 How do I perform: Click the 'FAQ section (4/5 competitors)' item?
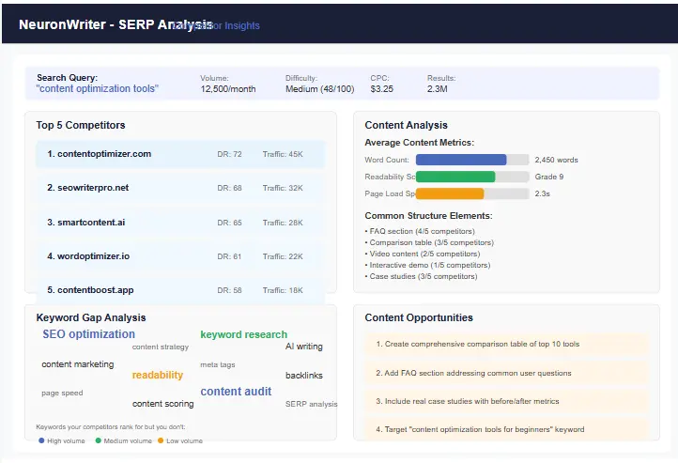click(x=420, y=231)
